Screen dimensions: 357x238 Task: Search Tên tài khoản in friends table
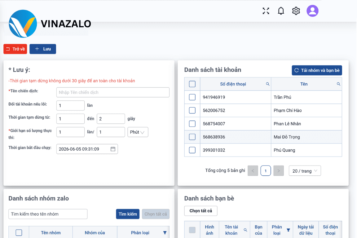(x=245, y=230)
